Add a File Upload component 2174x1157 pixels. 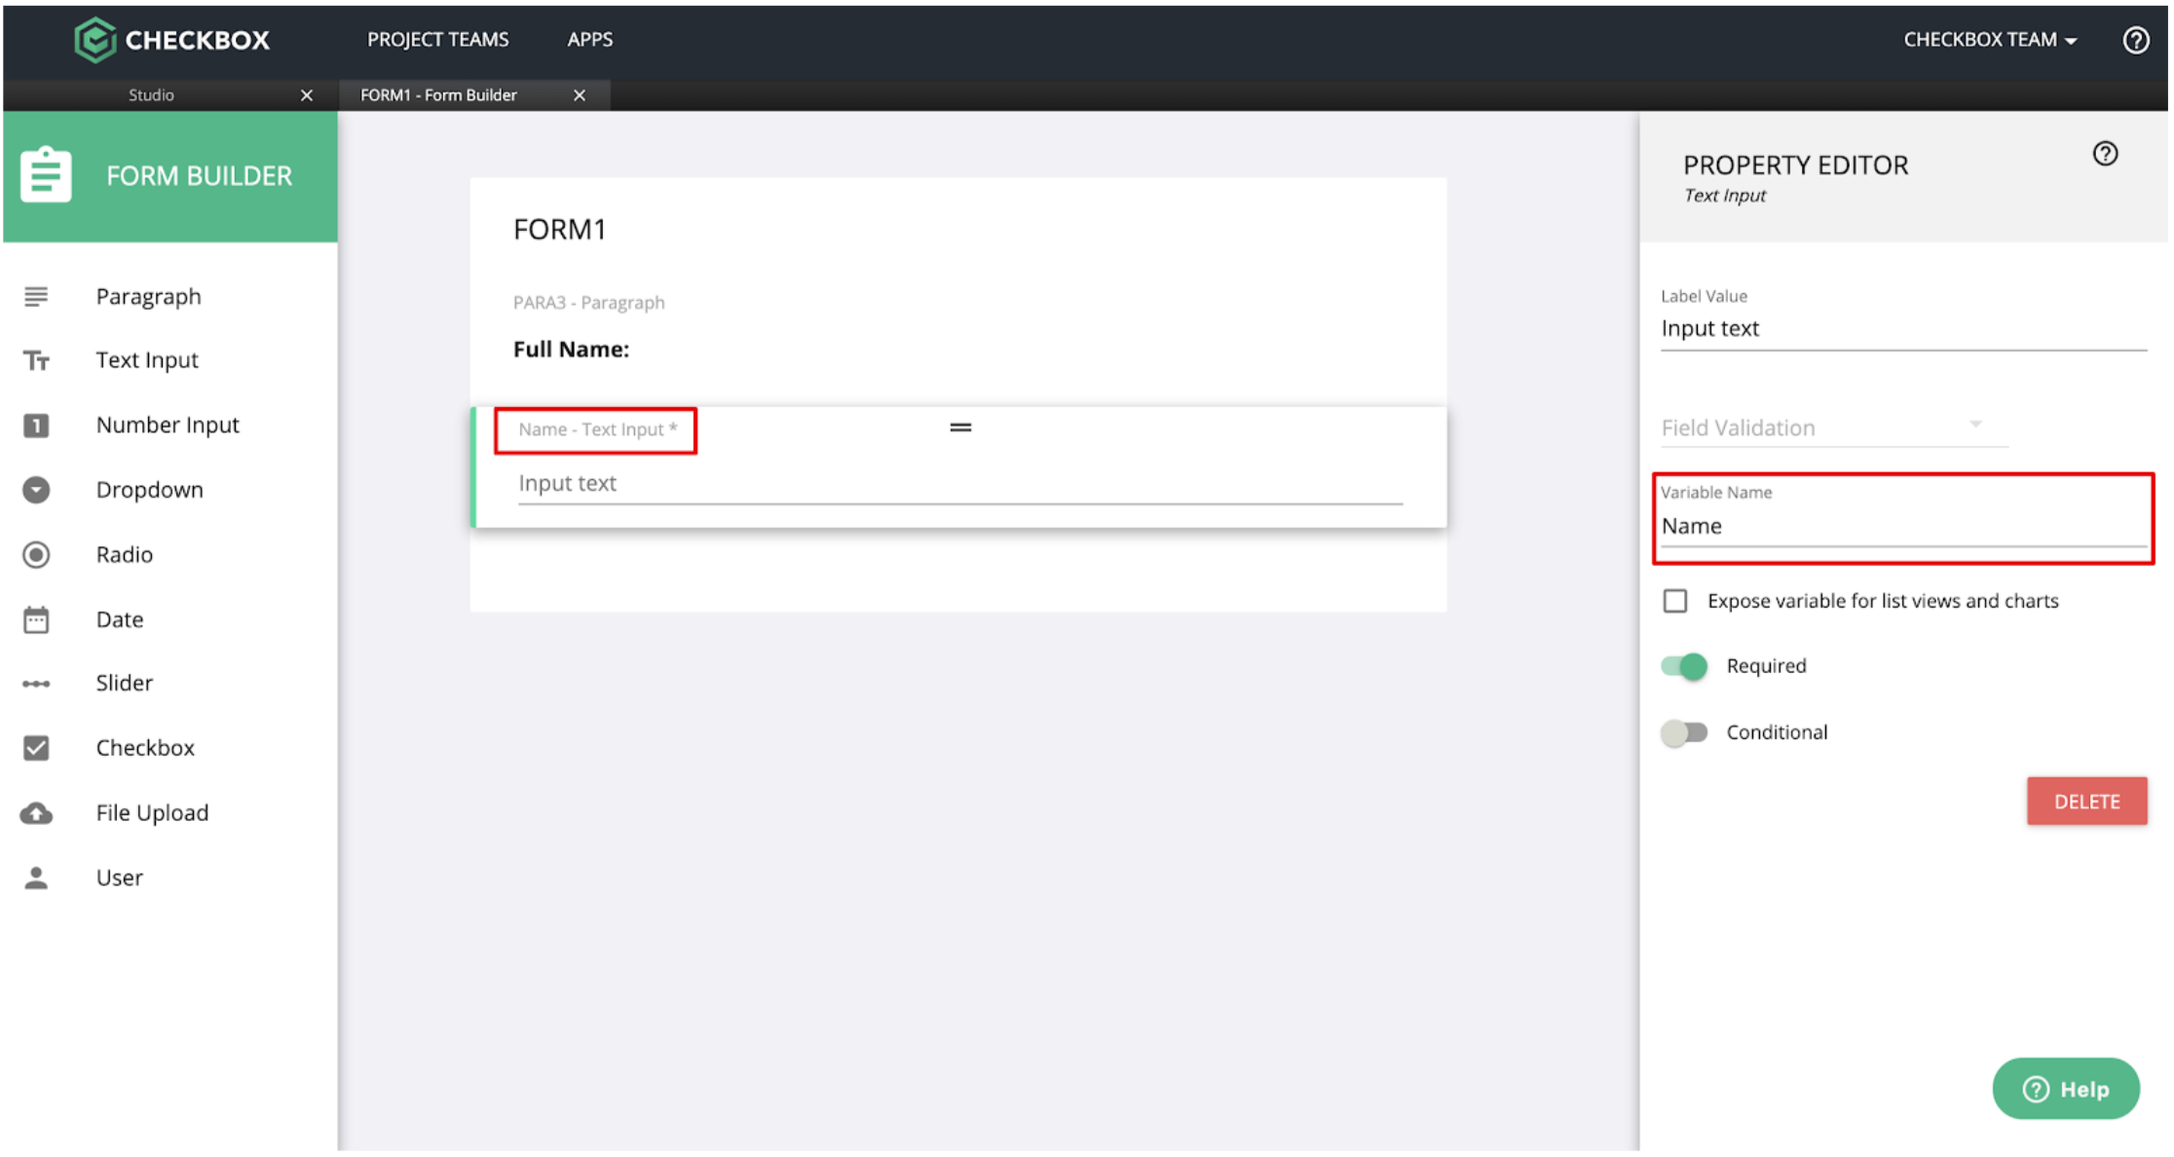tap(152, 813)
